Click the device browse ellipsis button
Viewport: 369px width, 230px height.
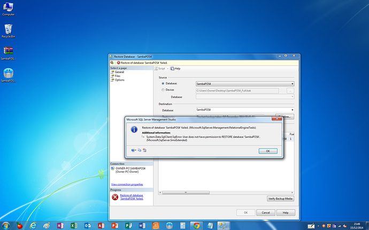290,91
